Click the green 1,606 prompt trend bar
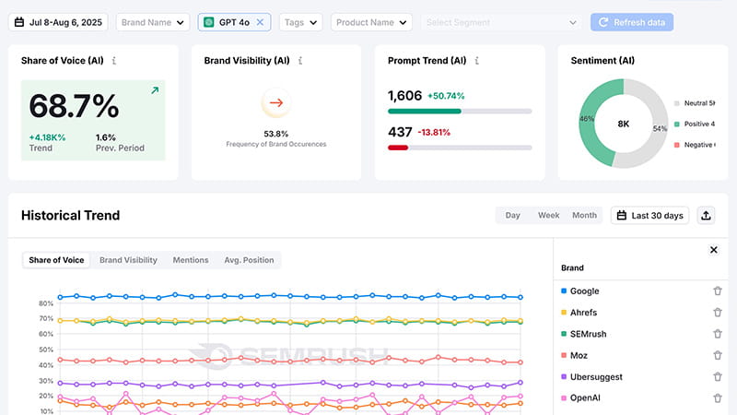The height and width of the screenshot is (415, 737). (425, 112)
